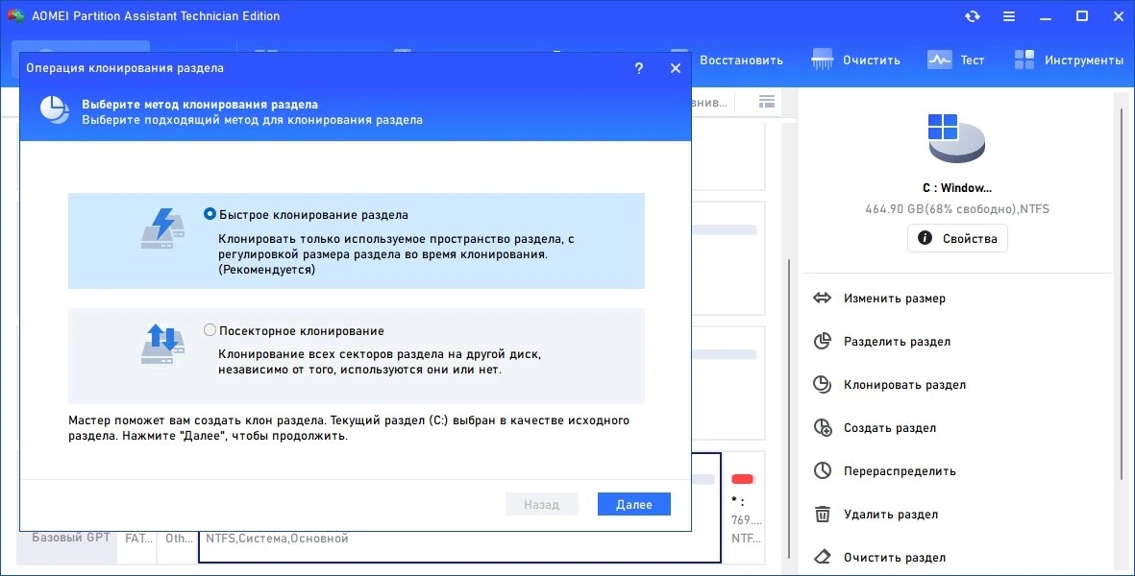Click the info icon on Свойства
This screenshot has height=576, width=1135.
click(925, 238)
